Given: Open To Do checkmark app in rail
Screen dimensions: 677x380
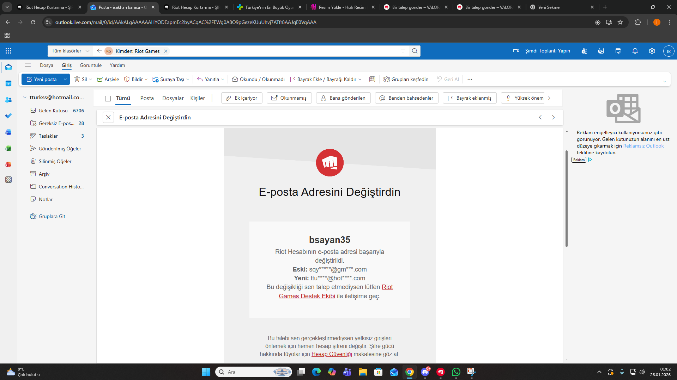Looking at the screenshot, I should [x=8, y=116].
